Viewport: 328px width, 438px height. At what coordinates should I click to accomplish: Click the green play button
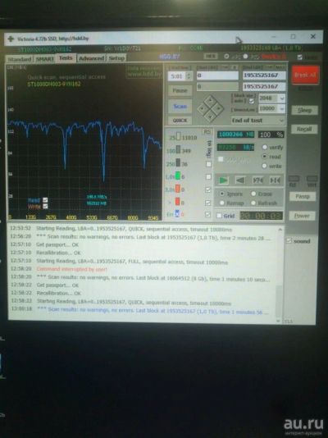(x=223, y=180)
